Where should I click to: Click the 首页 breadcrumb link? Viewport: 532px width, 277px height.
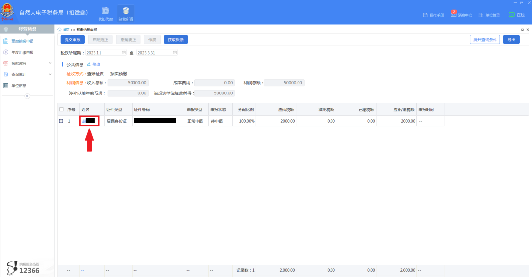(x=66, y=30)
